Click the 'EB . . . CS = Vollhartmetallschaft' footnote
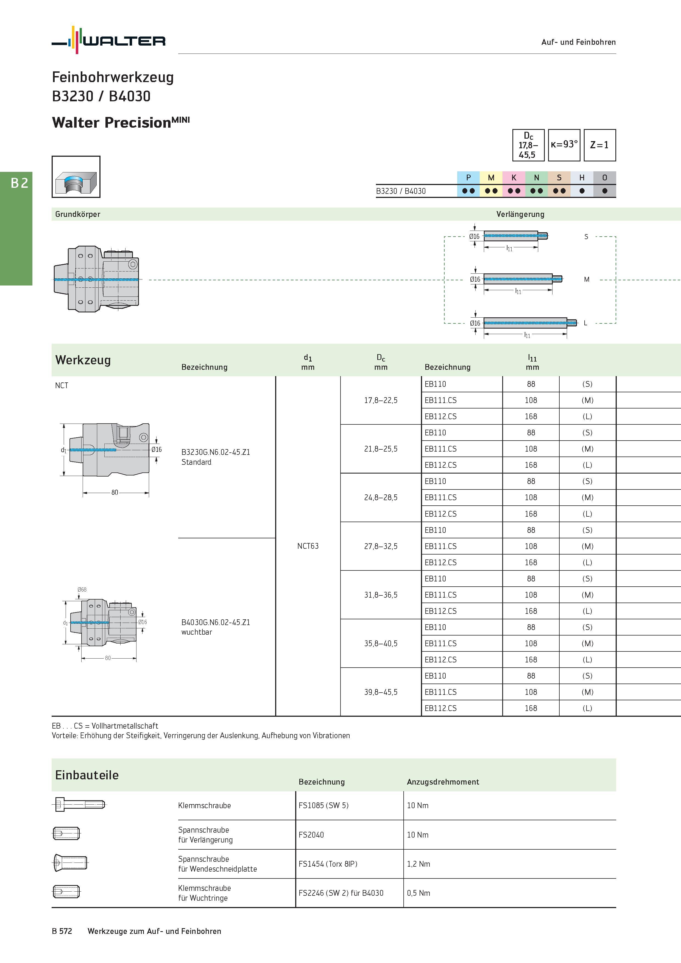The width and height of the screenshot is (681, 963). (x=105, y=726)
